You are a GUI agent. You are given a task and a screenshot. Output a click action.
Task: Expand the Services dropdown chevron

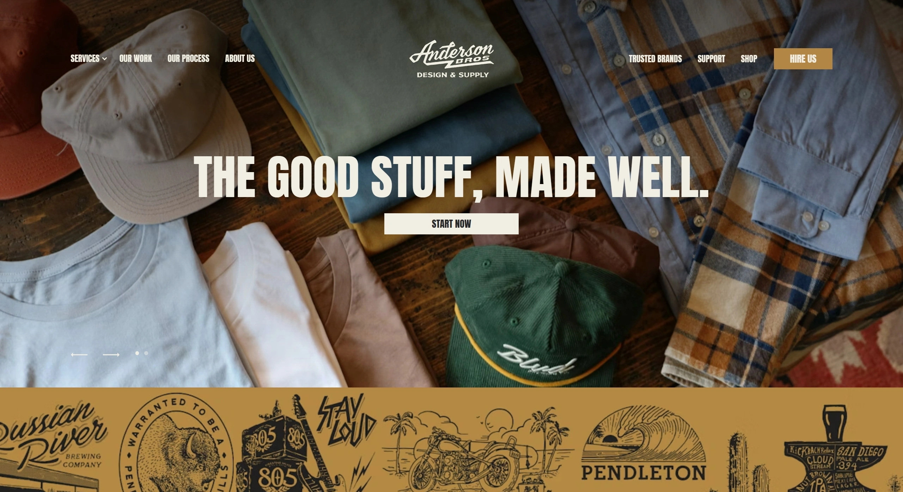click(104, 59)
